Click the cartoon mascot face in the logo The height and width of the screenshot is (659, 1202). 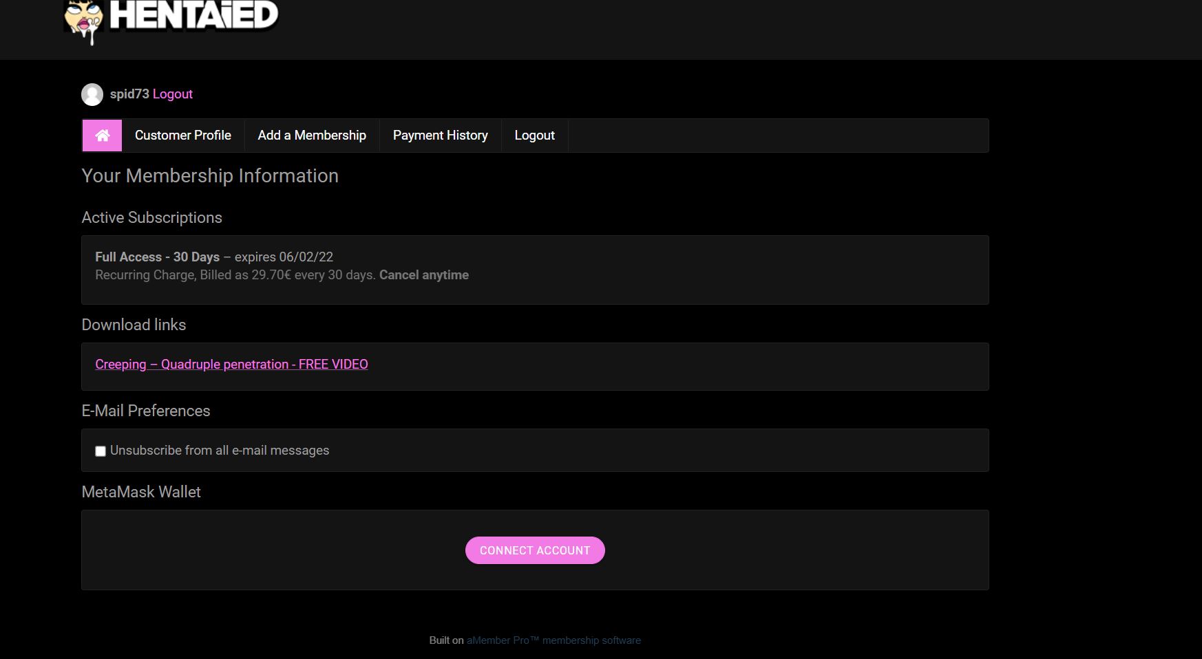[x=83, y=21]
